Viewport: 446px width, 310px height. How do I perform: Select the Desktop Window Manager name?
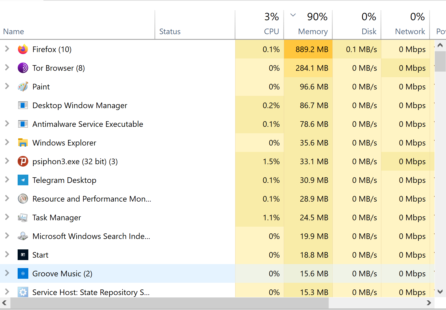click(x=80, y=105)
